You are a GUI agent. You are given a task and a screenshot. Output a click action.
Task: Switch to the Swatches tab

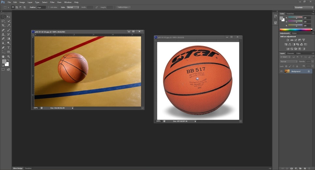coord(290,14)
